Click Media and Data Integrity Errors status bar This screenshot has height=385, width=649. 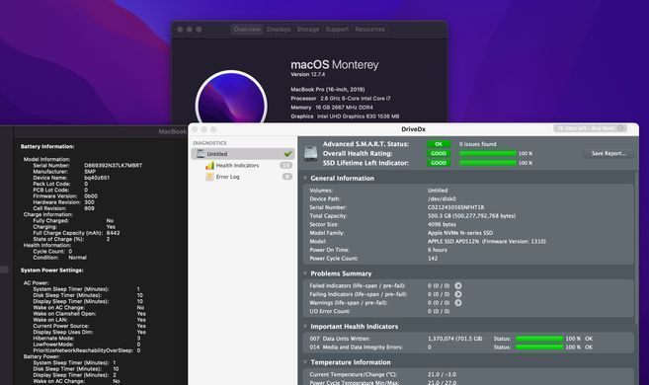tap(539, 347)
